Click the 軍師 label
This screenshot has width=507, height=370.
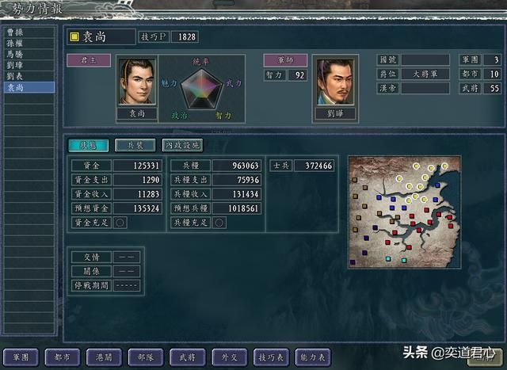point(285,60)
